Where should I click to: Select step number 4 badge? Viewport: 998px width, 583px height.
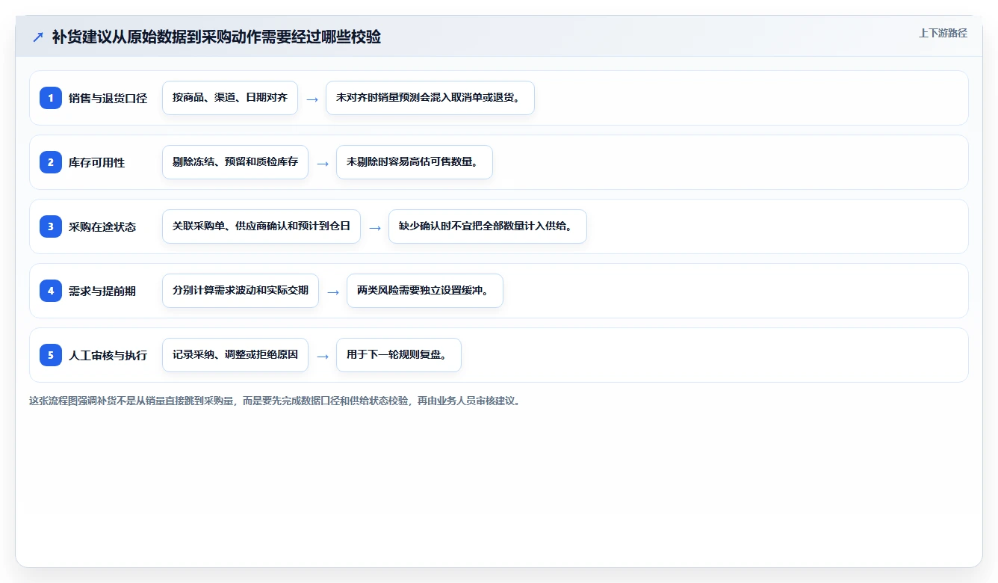click(x=51, y=291)
